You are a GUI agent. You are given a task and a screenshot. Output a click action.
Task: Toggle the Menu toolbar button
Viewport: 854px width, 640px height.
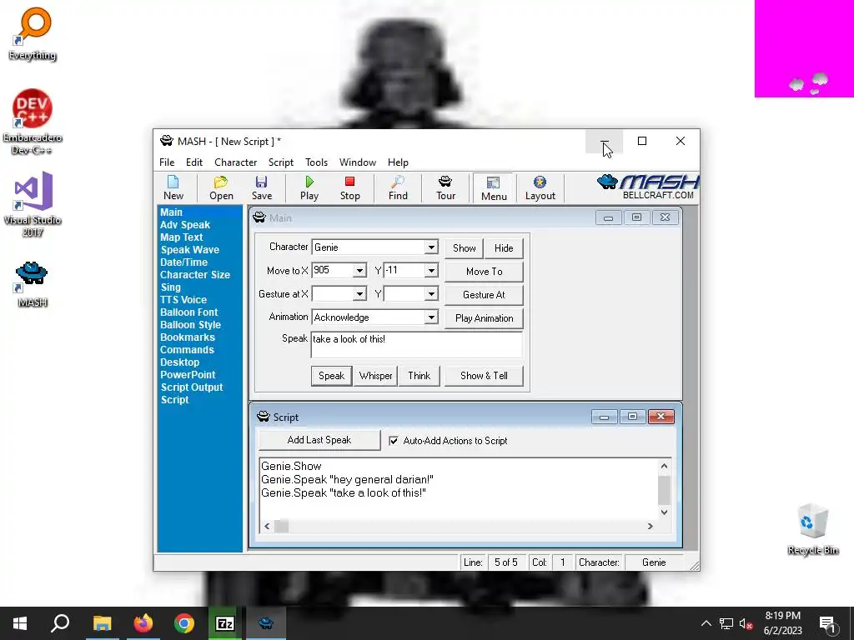coord(494,188)
